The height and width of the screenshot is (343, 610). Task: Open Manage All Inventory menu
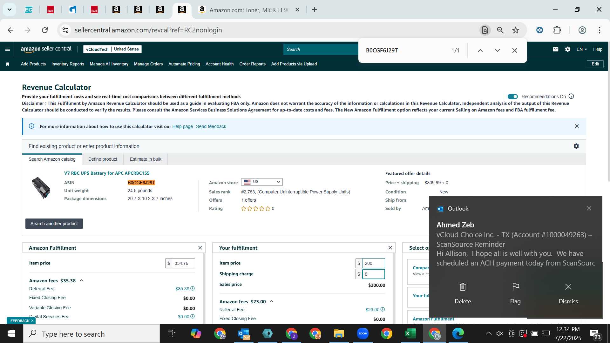click(x=109, y=64)
